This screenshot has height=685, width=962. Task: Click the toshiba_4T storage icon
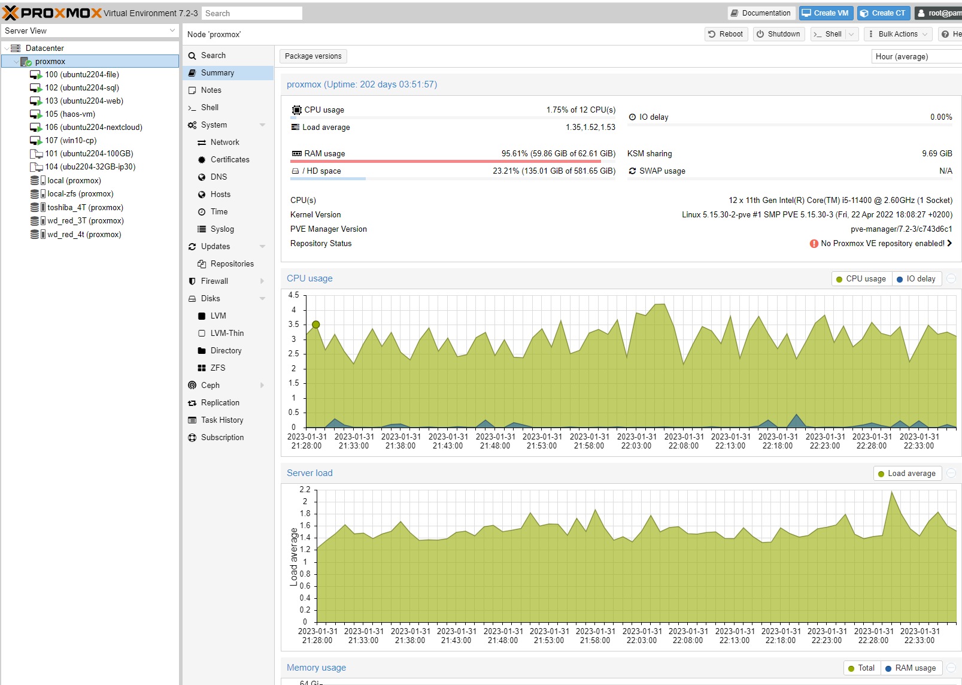[38, 207]
